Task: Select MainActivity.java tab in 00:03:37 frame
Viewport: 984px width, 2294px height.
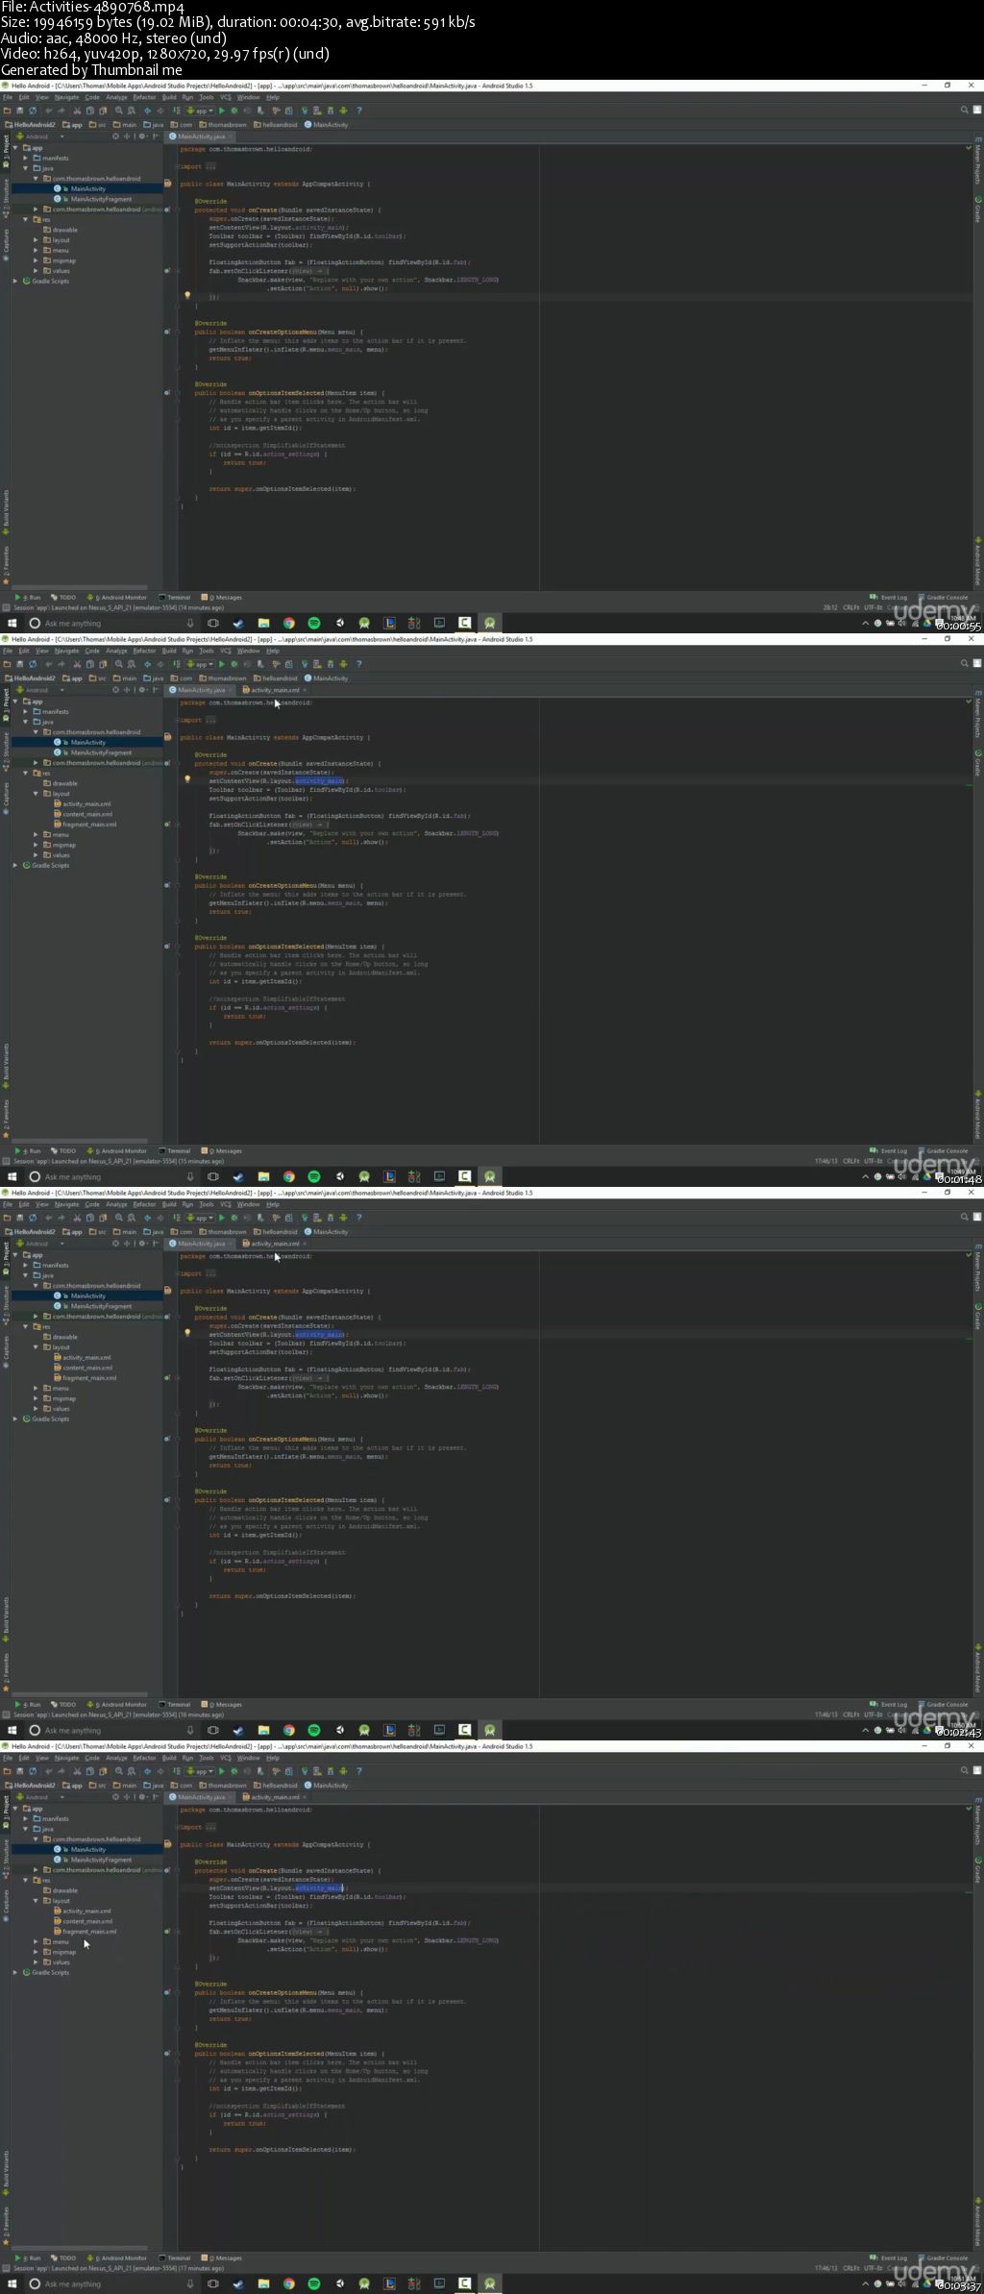Action: pyautogui.click(x=201, y=1797)
